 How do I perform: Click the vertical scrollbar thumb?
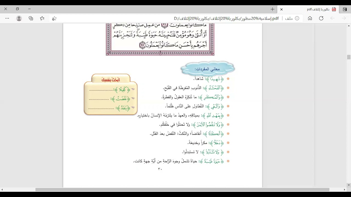(349, 57)
